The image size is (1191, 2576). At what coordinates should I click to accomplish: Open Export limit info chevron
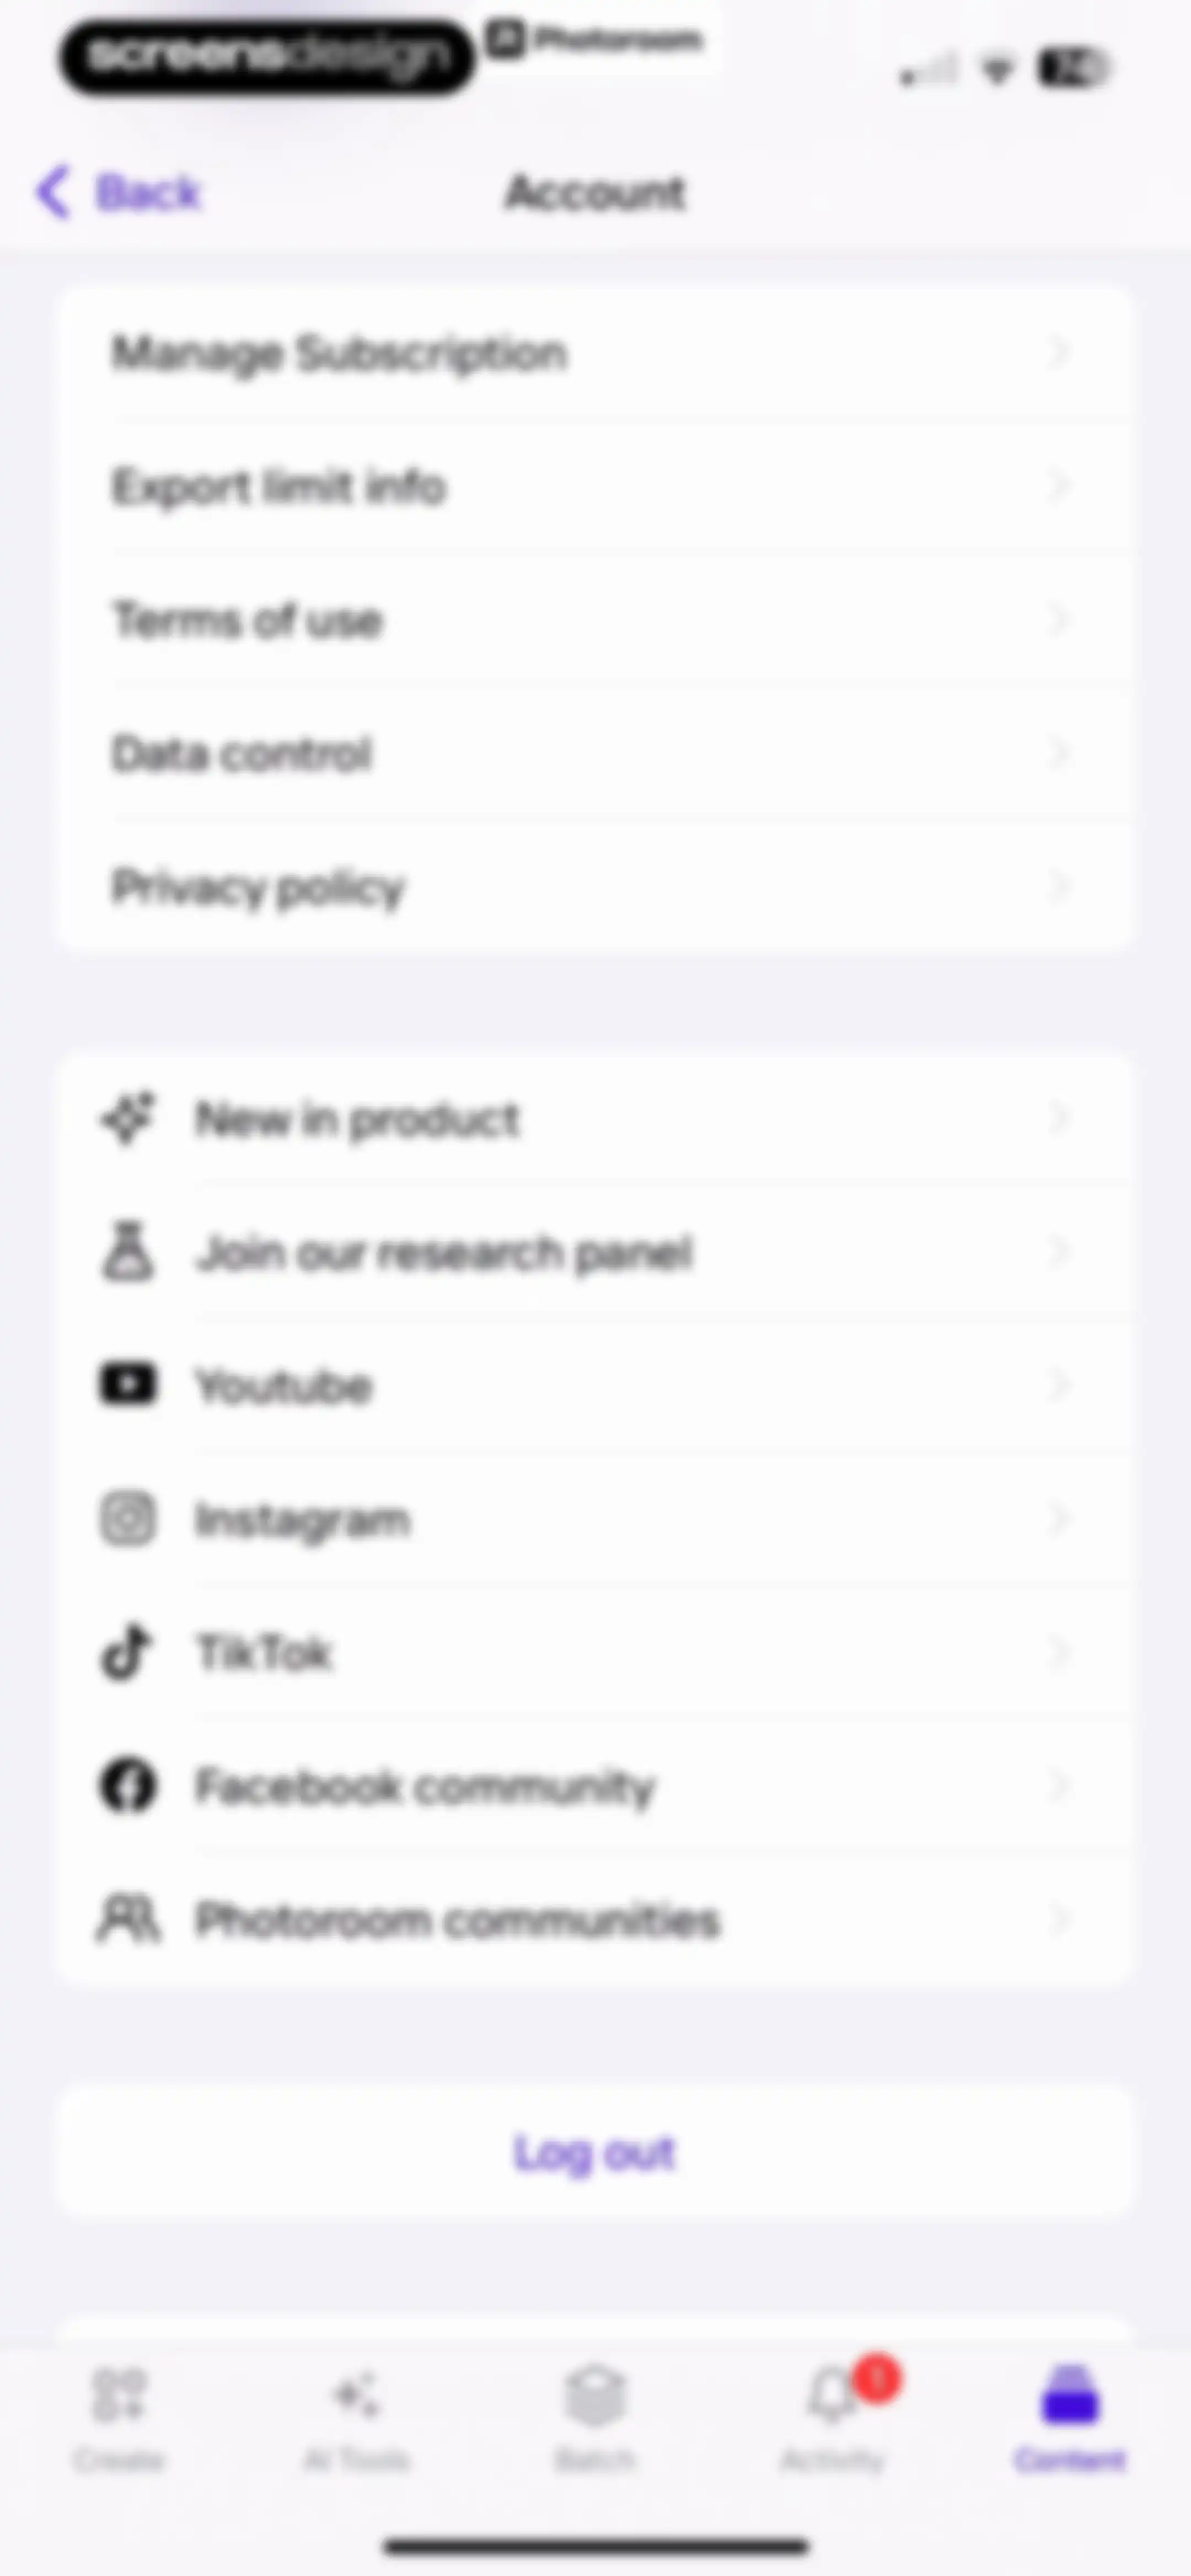tap(1059, 486)
